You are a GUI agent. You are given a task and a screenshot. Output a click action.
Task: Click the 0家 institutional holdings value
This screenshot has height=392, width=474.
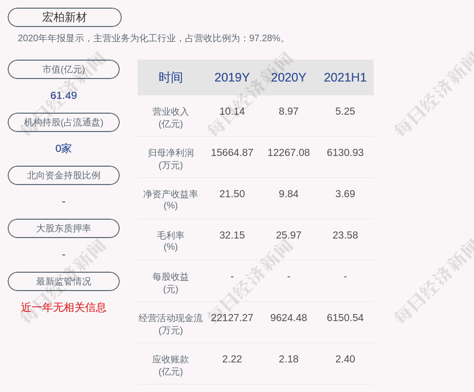(64, 148)
